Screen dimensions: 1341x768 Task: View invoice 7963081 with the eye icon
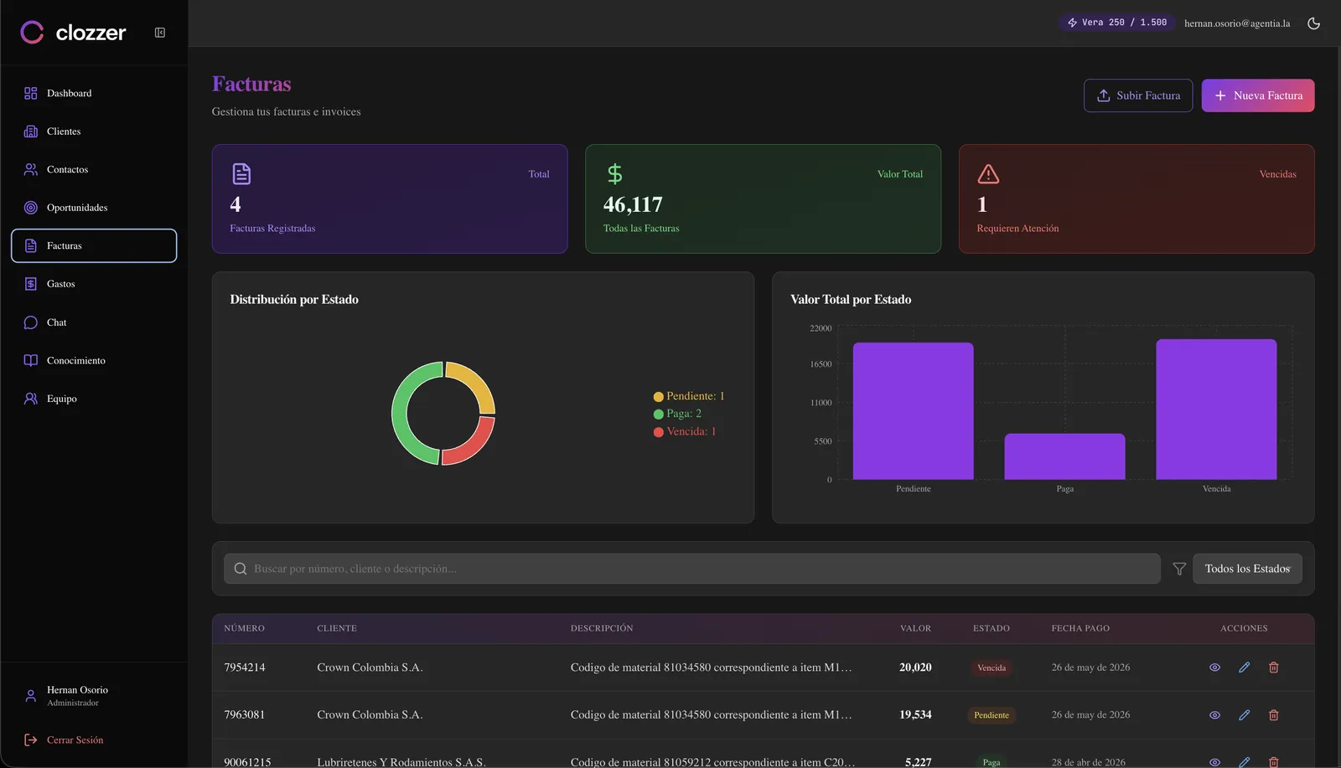click(x=1214, y=715)
